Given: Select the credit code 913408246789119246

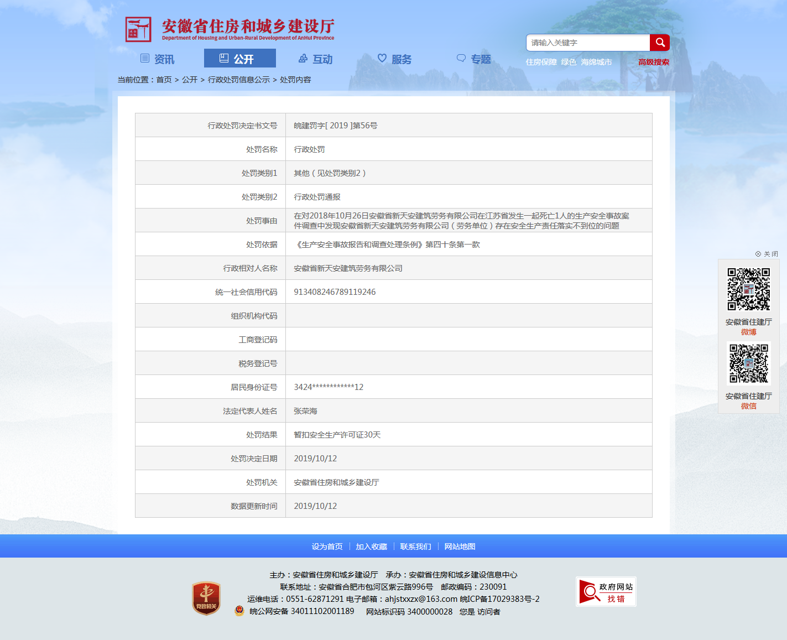Looking at the screenshot, I should click(335, 292).
